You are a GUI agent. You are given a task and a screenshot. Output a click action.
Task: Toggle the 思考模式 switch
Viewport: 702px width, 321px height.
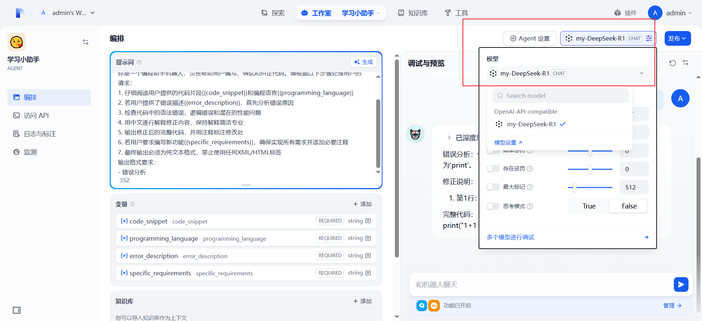[493, 206]
